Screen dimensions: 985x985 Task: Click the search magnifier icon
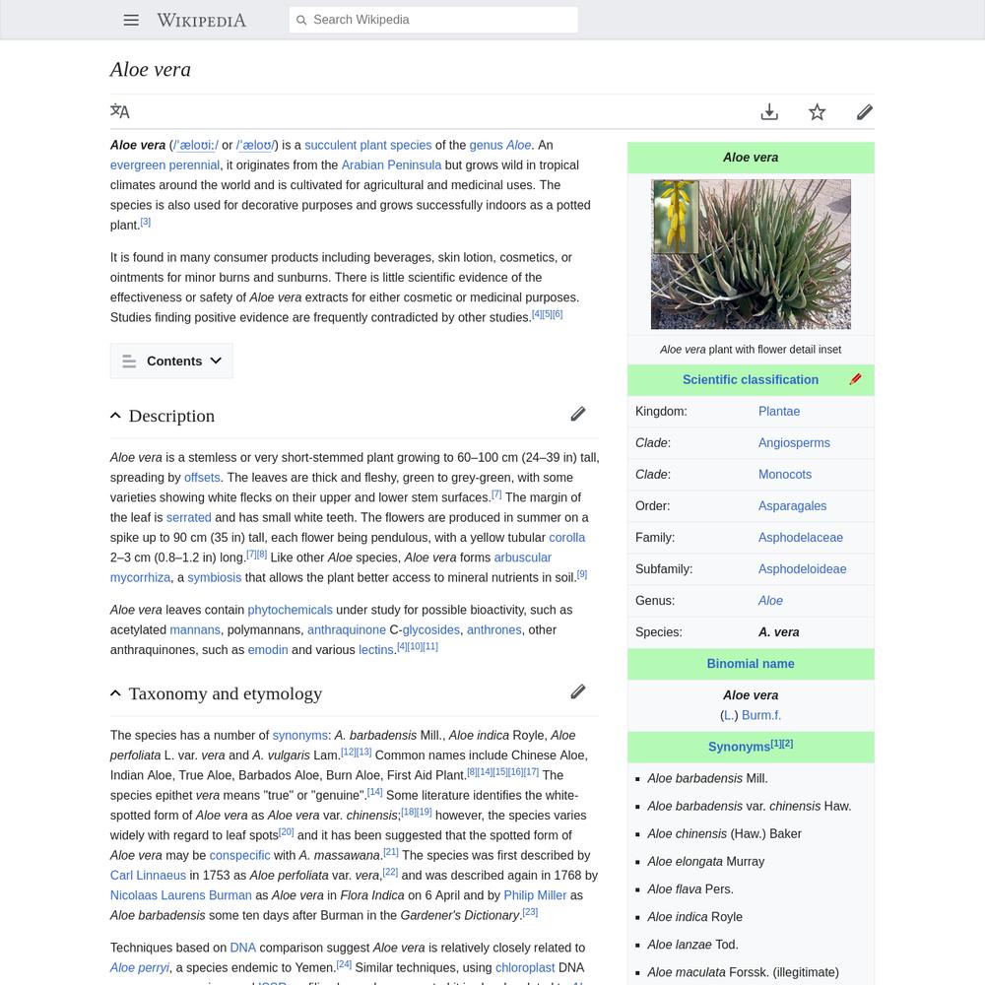pos(301,20)
